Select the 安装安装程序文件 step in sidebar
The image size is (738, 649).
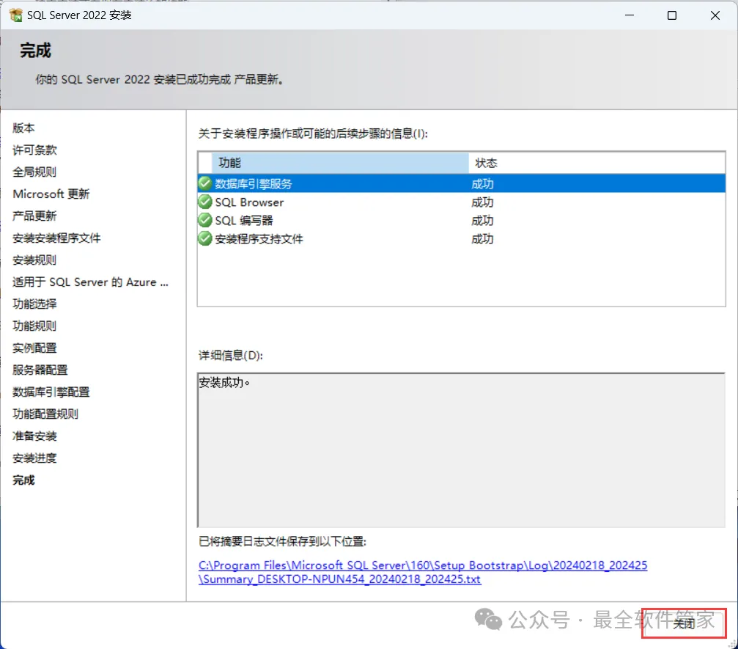pos(56,238)
